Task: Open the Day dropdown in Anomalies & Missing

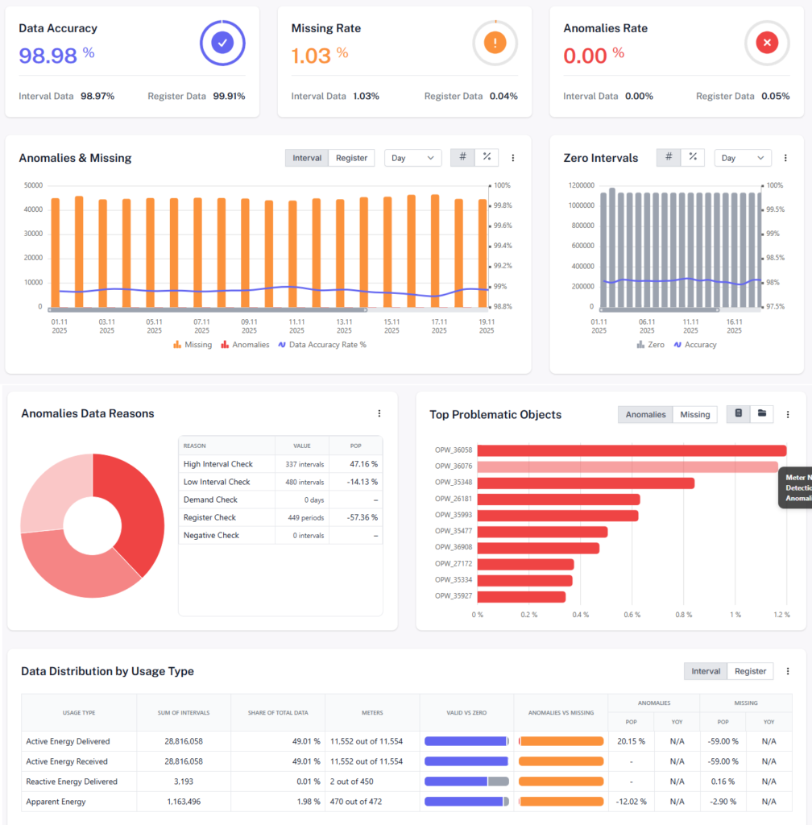Action: (412, 158)
